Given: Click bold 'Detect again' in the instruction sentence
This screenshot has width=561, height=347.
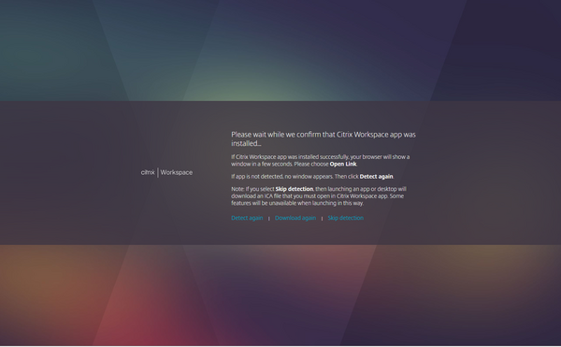Looking at the screenshot, I should [376, 177].
